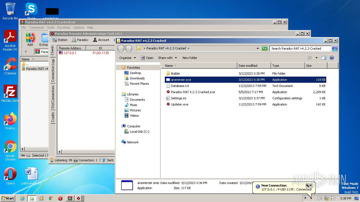This screenshot has width=360, height=202.
Task: Open the Station menu in Paradox toolbar
Action: click(x=60, y=40)
